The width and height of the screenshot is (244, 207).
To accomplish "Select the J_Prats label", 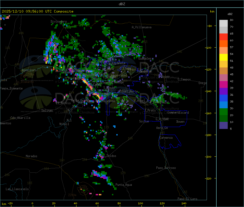I will click(150, 110).
